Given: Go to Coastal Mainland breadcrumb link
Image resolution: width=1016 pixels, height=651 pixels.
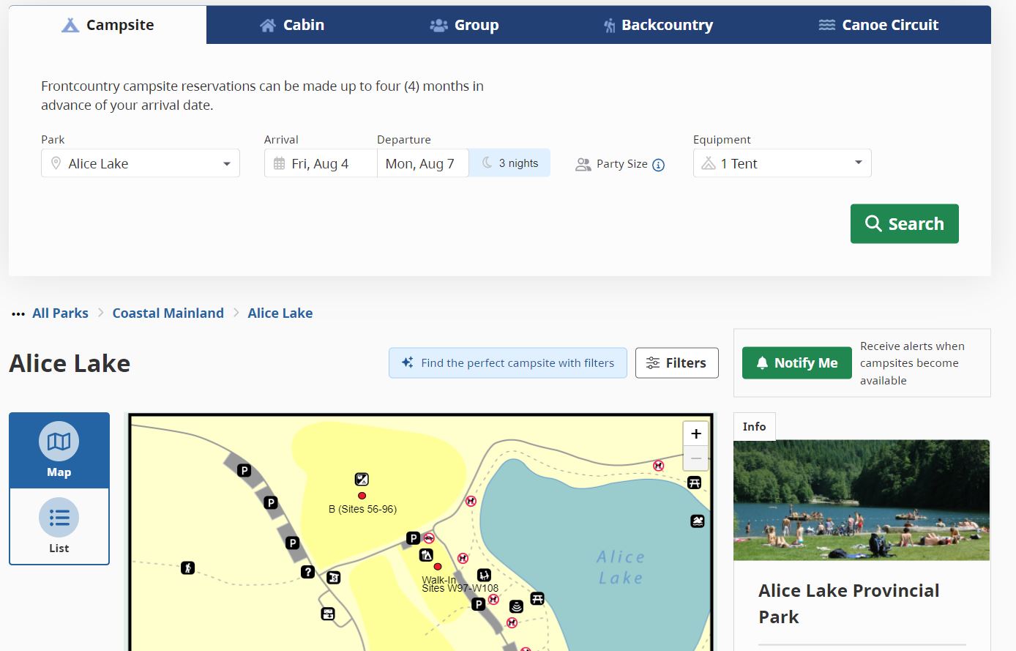Looking at the screenshot, I should [x=168, y=313].
